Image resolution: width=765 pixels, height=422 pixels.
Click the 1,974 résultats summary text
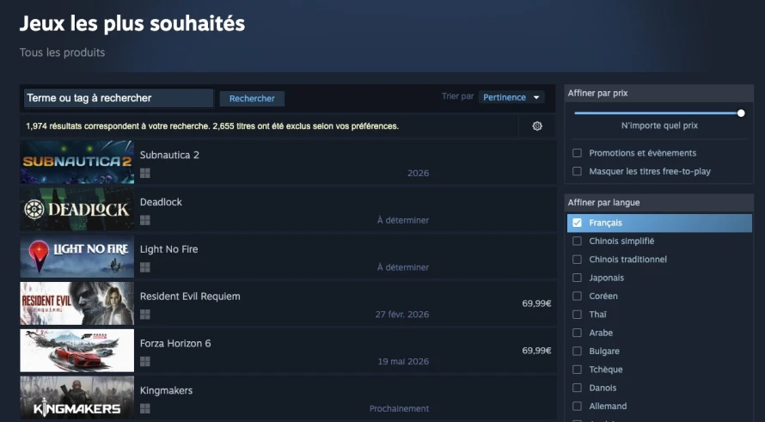point(212,126)
